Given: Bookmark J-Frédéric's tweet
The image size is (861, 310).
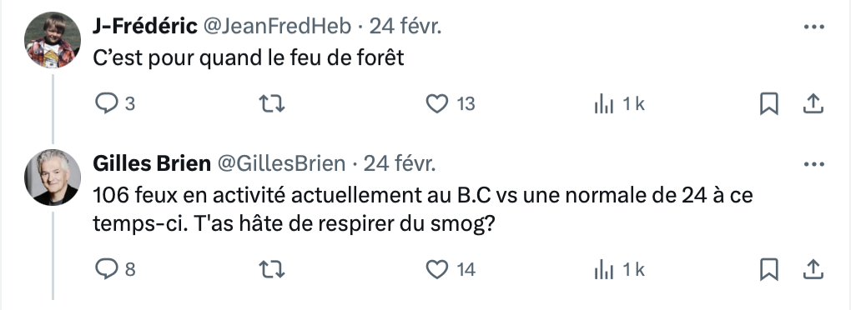Looking at the screenshot, I should point(768,103).
